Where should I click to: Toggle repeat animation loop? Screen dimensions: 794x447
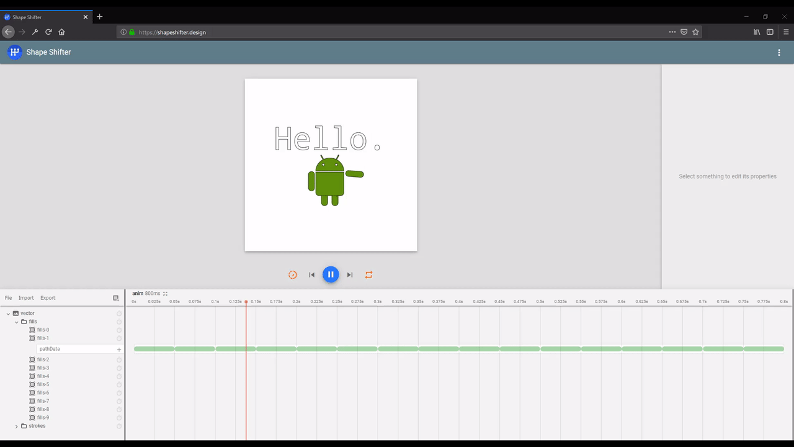pos(368,274)
